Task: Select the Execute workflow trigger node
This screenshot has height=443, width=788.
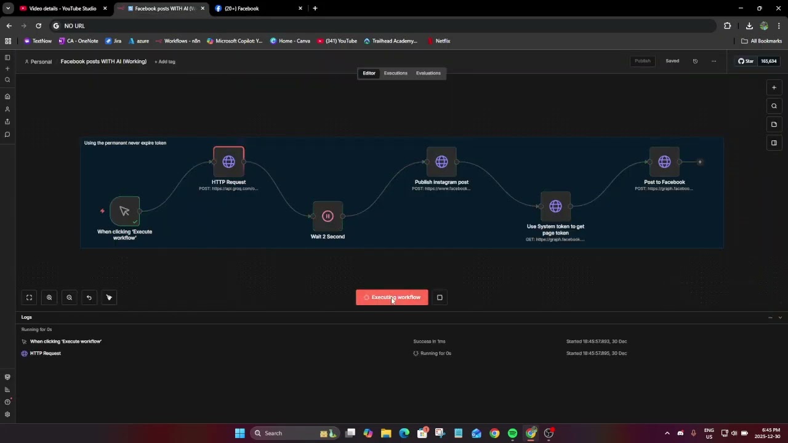Action: click(125, 211)
